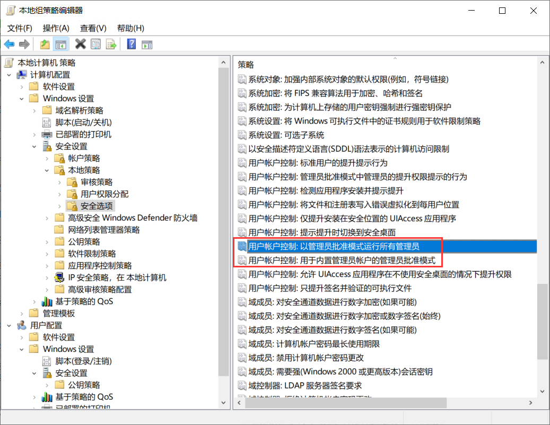Open the 查看(V) menu
Screen dimensions: 550x425
pyautogui.click(x=93, y=28)
